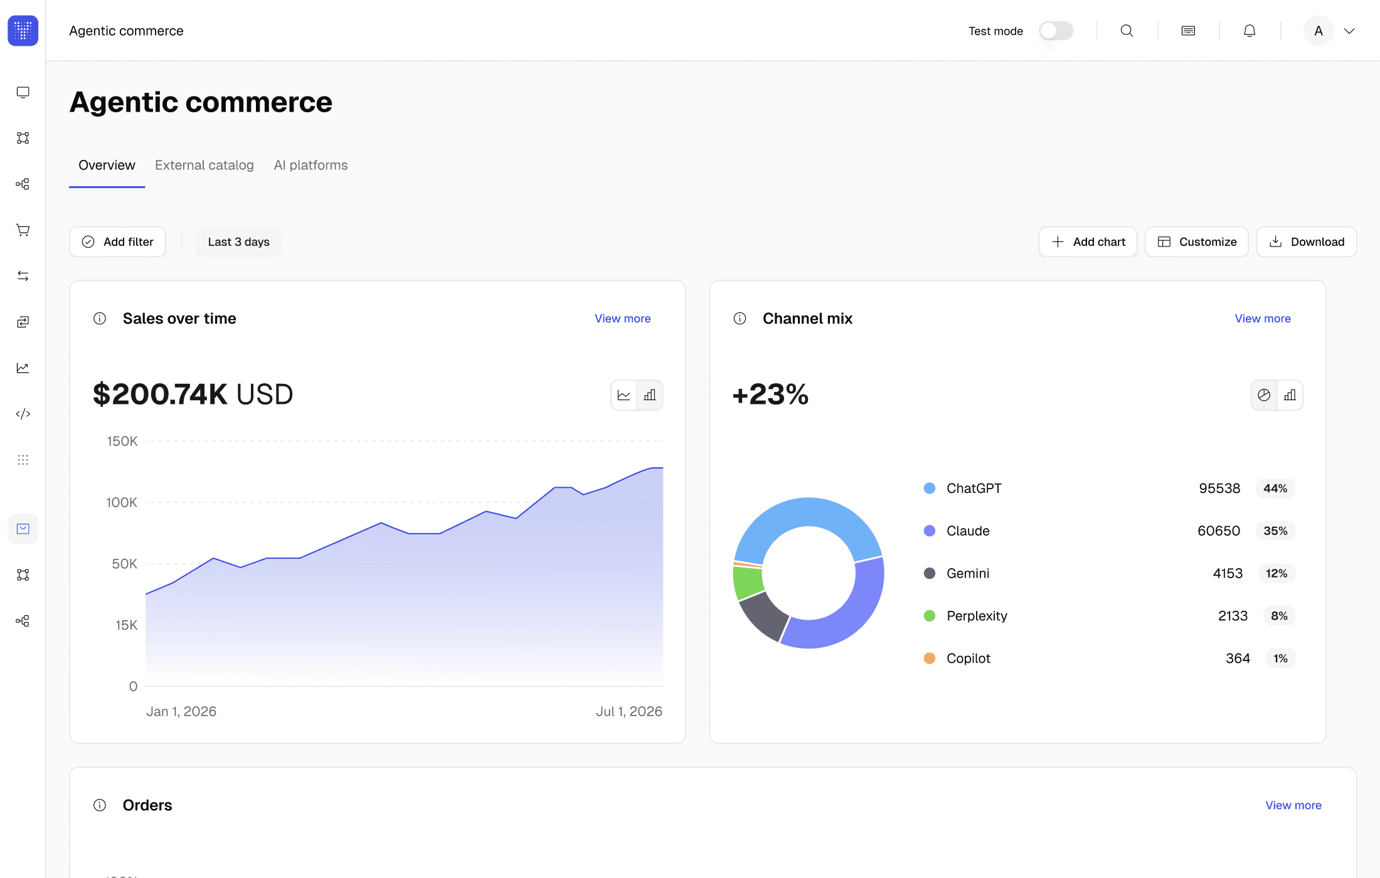Click the Copilot legend label
Screen dimensions: 1380x878
tap(969, 658)
